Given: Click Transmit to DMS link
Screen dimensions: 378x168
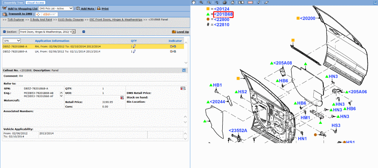Looking at the screenshot, I should click(x=20, y=14).
